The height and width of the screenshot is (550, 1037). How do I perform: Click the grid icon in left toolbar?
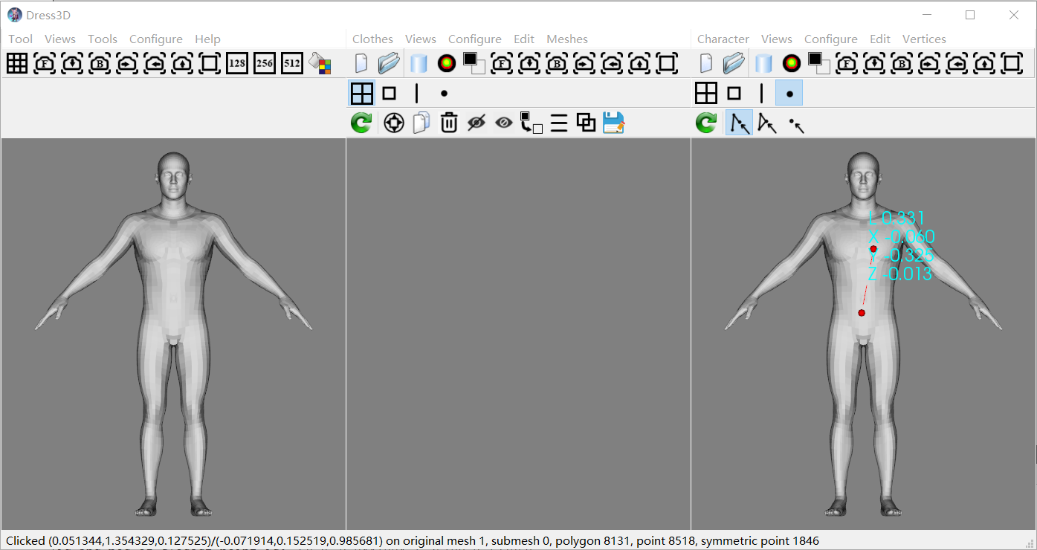(x=17, y=64)
